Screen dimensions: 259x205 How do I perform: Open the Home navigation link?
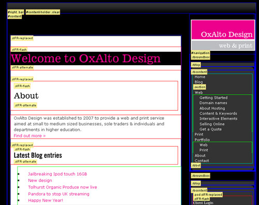coord(200,77)
